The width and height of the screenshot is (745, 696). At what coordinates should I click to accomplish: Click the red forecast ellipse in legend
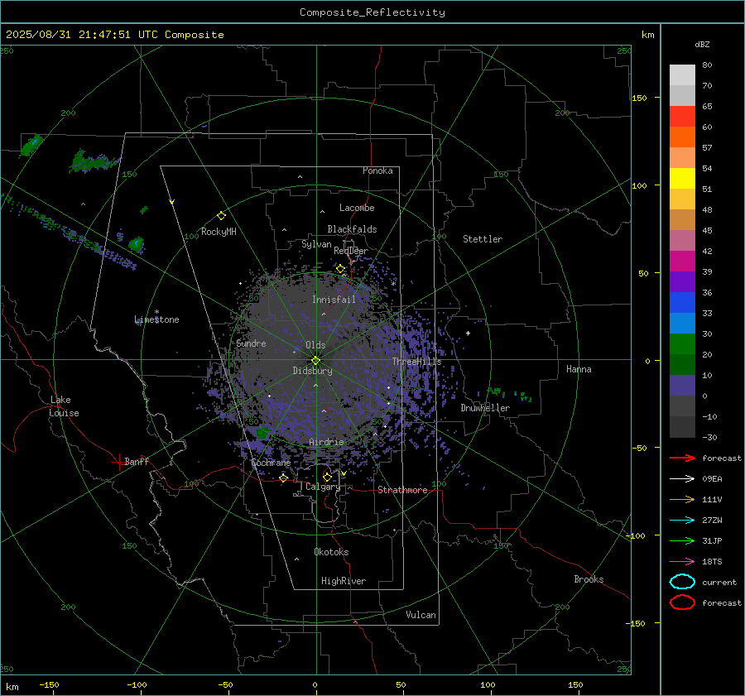click(682, 602)
